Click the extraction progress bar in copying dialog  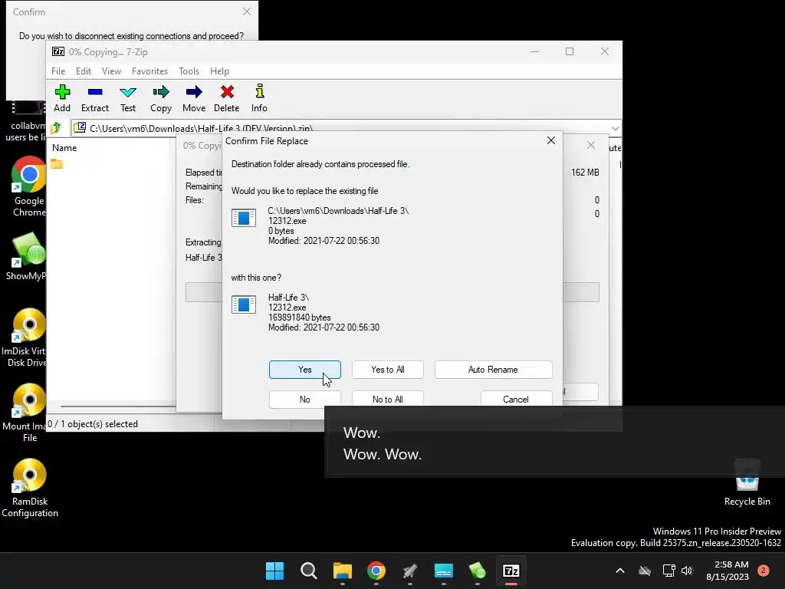392,292
